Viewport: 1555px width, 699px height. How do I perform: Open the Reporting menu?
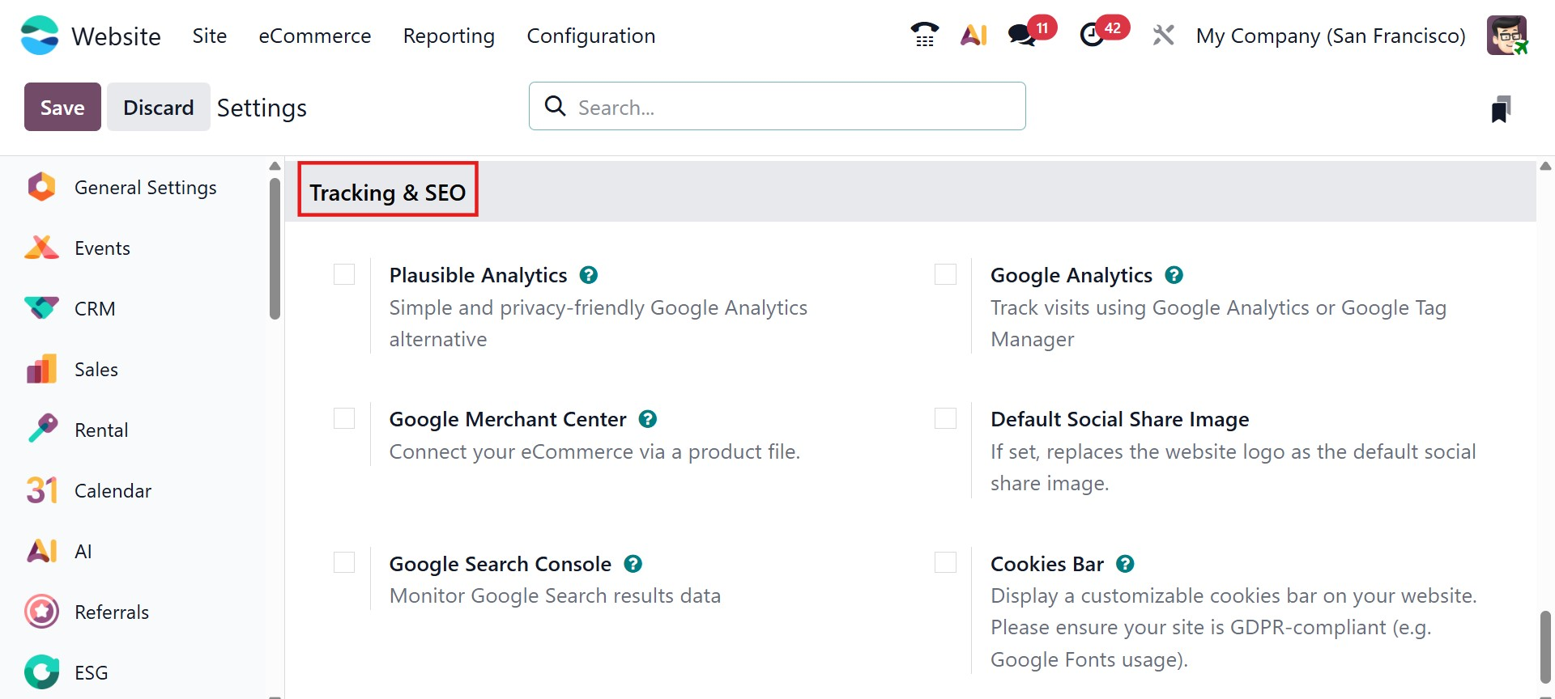(449, 36)
